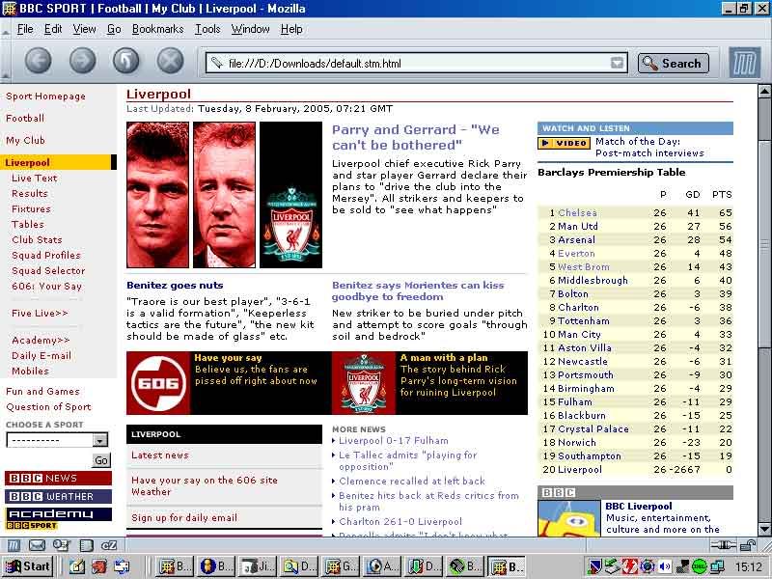Click the yellow VIDEO play button
This screenshot has height=579, width=772.
point(565,143)
